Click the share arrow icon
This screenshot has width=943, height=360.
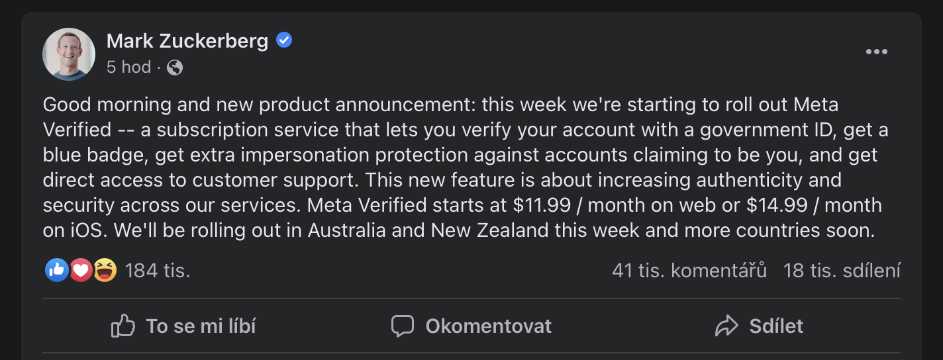coord(726,326)
